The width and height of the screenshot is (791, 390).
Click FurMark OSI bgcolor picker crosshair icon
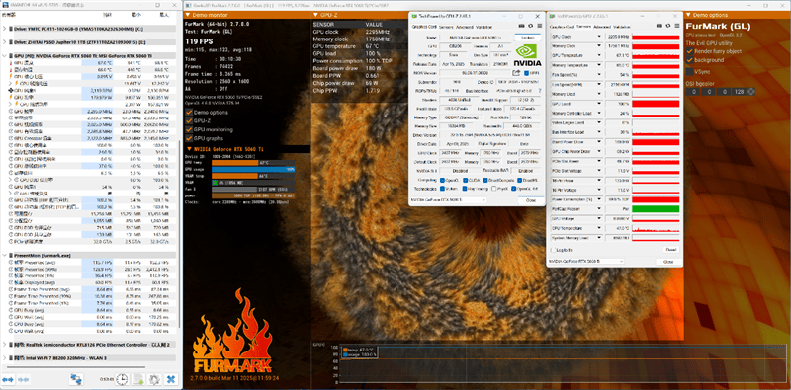click(751, 91)
